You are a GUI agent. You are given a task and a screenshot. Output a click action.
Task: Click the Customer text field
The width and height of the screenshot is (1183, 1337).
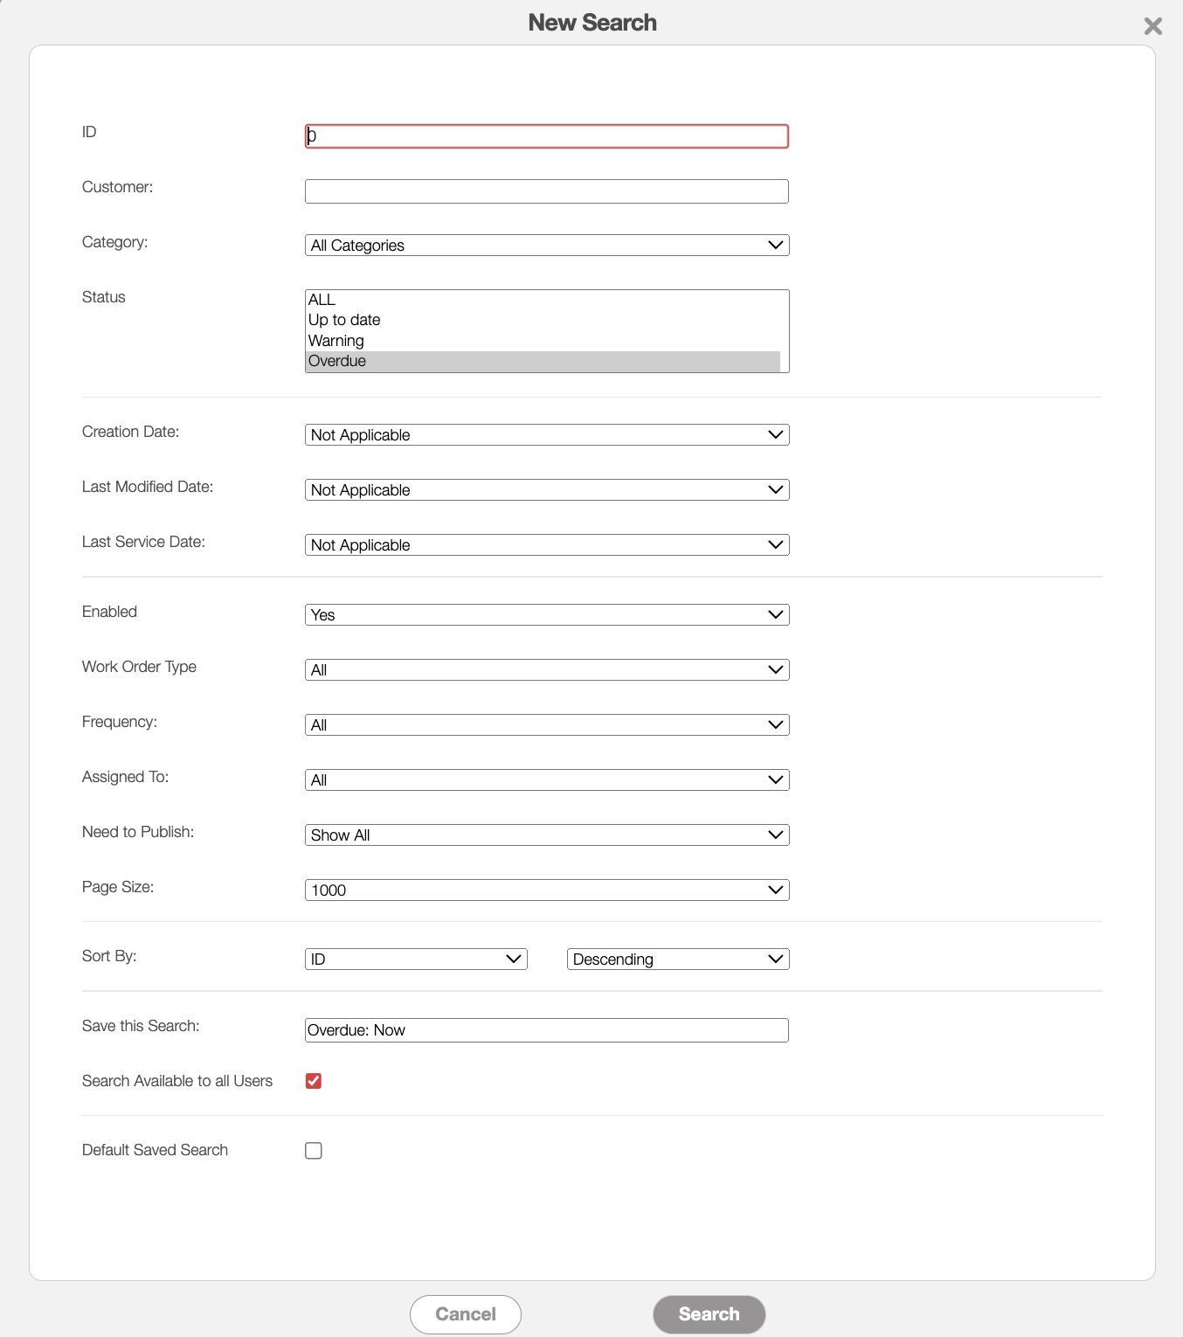[547, 191]
